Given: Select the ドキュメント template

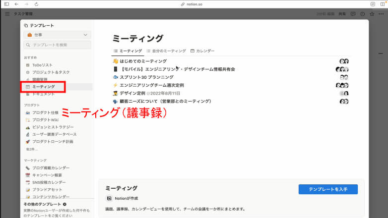Looking at the screenshot, I should point(43,94).
